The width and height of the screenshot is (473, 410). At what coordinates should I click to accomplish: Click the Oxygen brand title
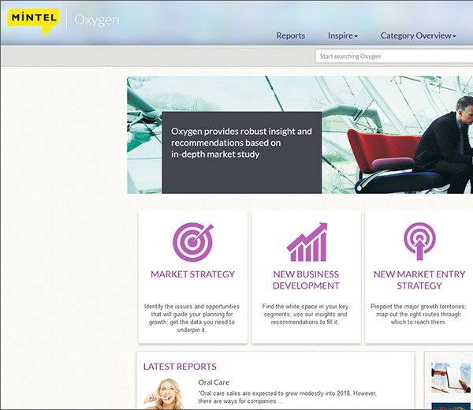pyautogui.click(x=96, y=20)
